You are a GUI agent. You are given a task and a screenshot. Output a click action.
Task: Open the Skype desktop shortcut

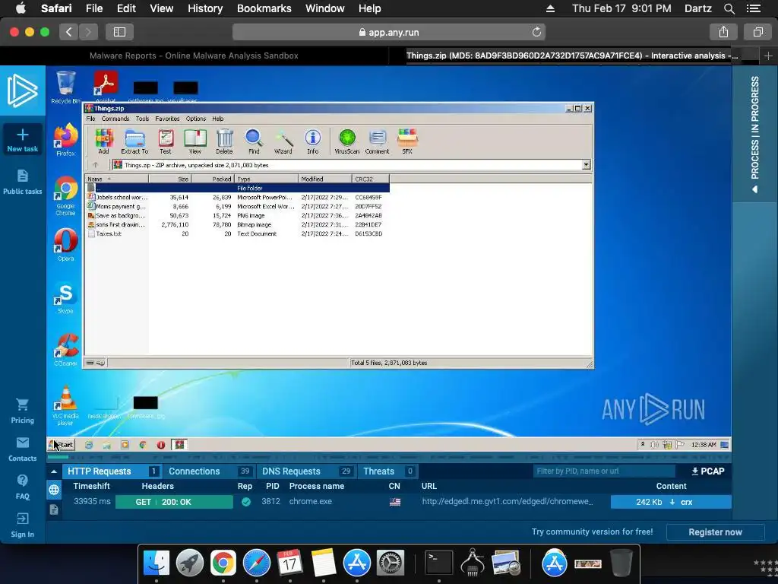(65, 297)
